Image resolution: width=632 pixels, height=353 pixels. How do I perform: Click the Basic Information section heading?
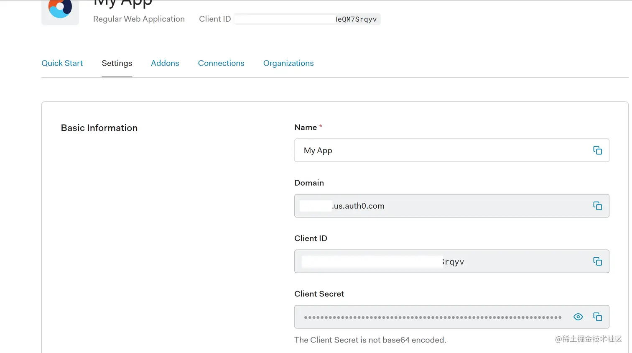pyautogui.click(x=99, y=128)
